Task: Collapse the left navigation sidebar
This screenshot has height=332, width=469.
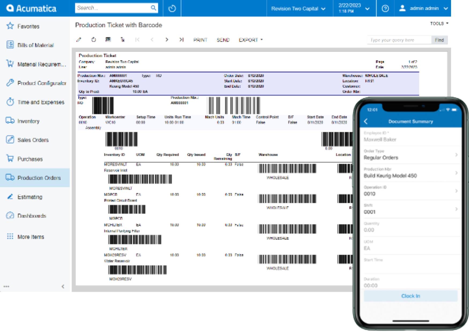Action: click(63, 286)
